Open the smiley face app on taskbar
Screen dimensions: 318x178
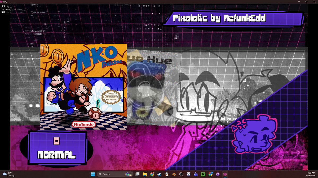188,174
